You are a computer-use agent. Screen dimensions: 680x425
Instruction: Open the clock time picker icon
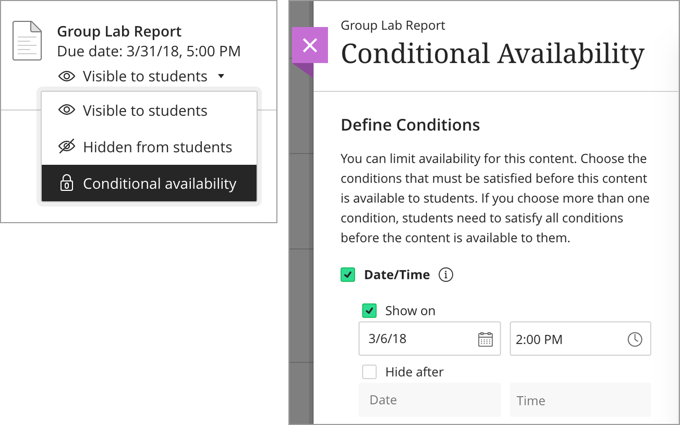pyautogui.click(x=635, y=339)
